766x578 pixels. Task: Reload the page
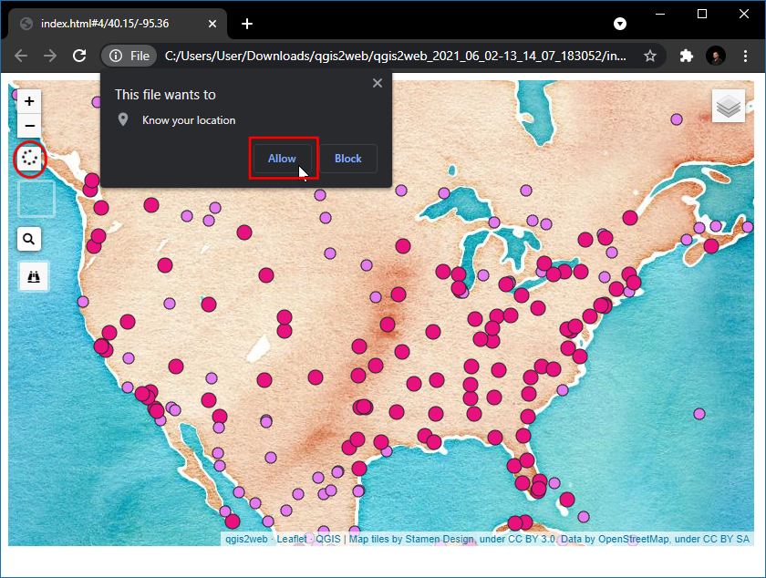tap(79, 56)
